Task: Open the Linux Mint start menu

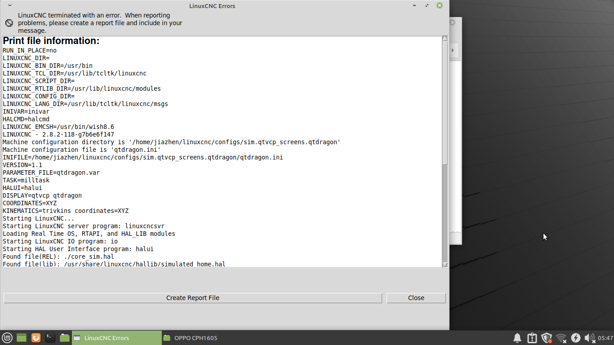Action: pos(7,338)
